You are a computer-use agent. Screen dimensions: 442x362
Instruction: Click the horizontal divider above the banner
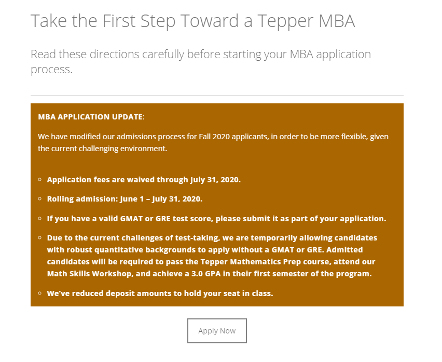tap(217, 95)
